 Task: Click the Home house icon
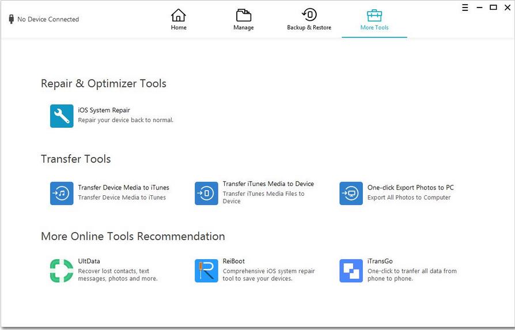(179, 15)
